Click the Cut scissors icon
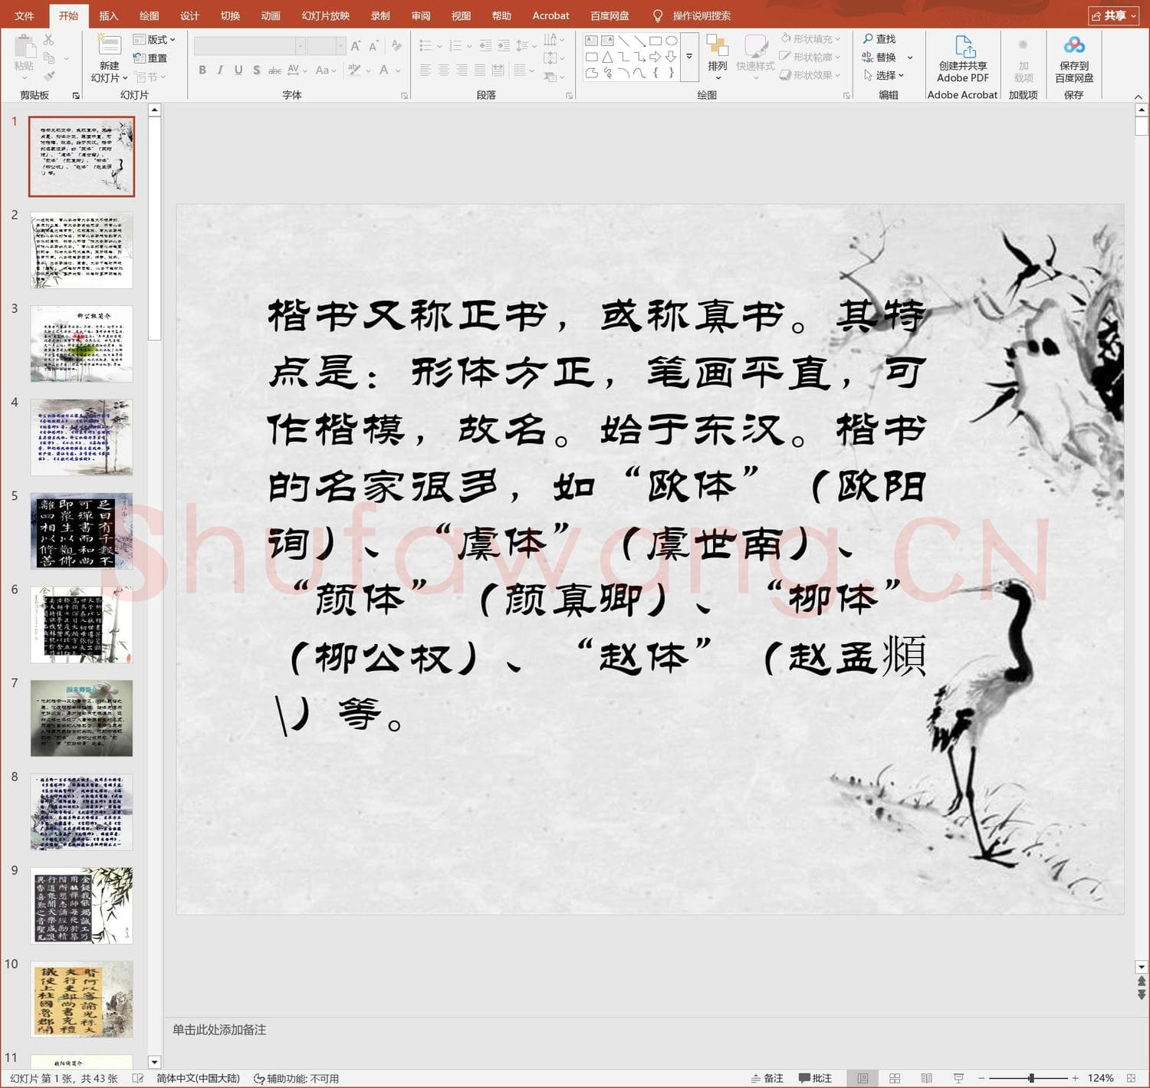Viewport: 1150px width, 1088px height. pyautogui.click(x=48, y=40)
